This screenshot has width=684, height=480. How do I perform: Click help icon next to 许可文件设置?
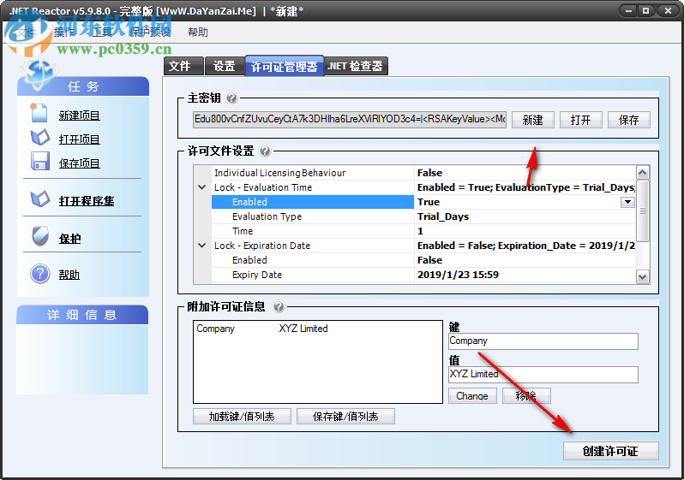[265, 151]
